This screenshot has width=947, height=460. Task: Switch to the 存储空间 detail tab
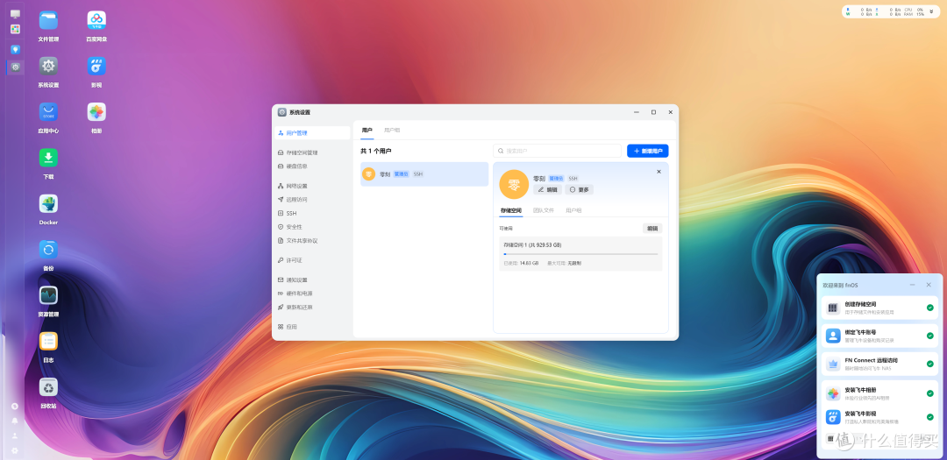511,210
